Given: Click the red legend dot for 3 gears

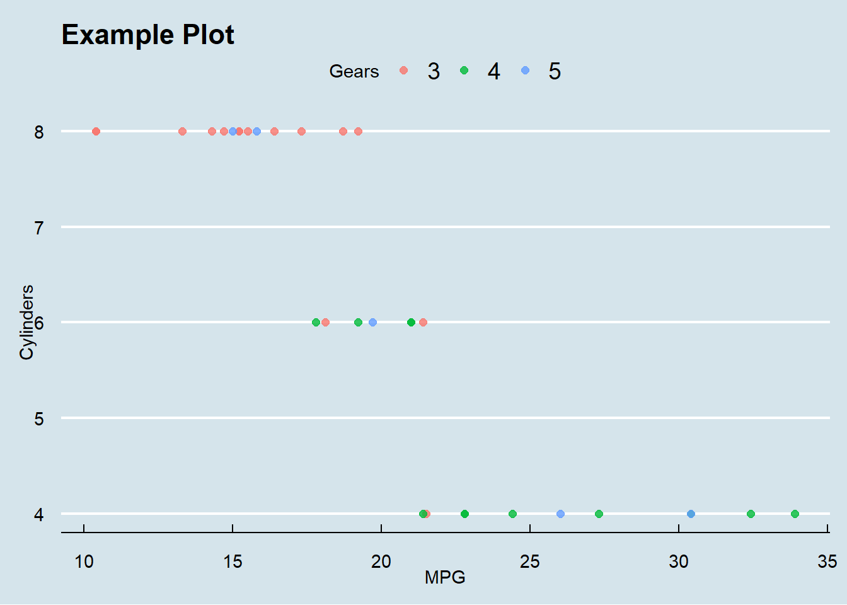Looking at the screenshot, I should tap(404, 71).
